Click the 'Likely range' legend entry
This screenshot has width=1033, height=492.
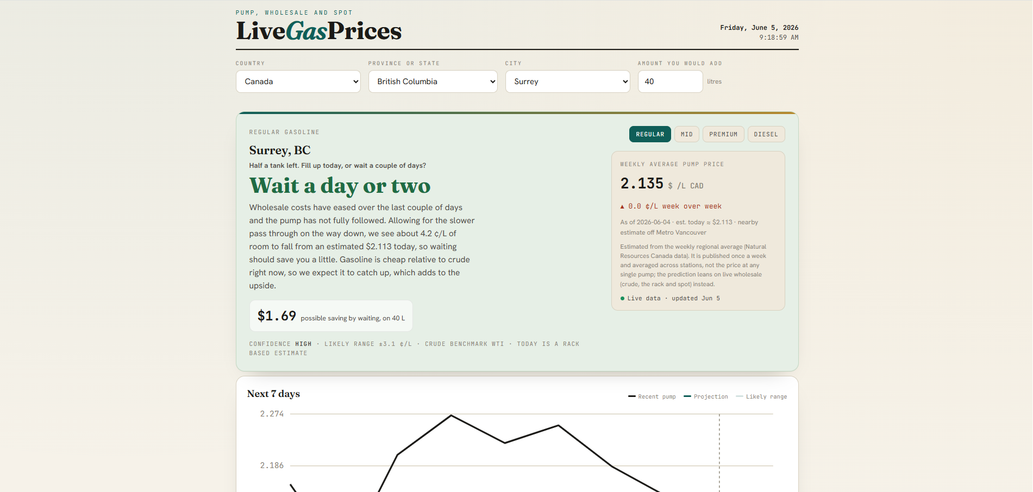[x=761, y=397]
